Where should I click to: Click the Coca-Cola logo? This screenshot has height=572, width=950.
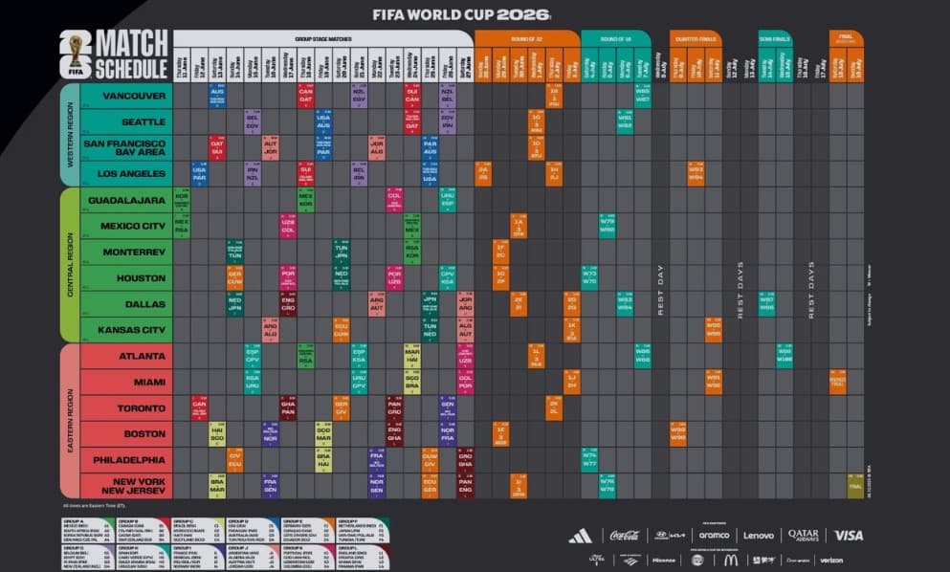[624, 536]
